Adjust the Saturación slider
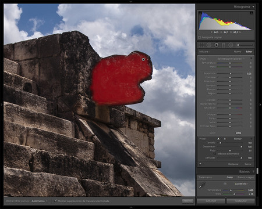Viewport: 262px width, 209px height. pyautogui.click(x=229, y=108)
